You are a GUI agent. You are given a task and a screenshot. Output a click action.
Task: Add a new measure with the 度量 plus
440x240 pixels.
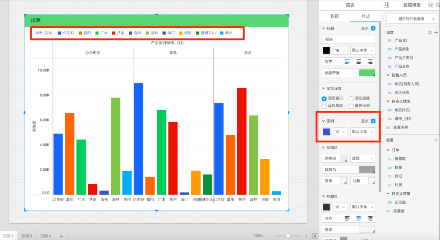click(436, 140)
